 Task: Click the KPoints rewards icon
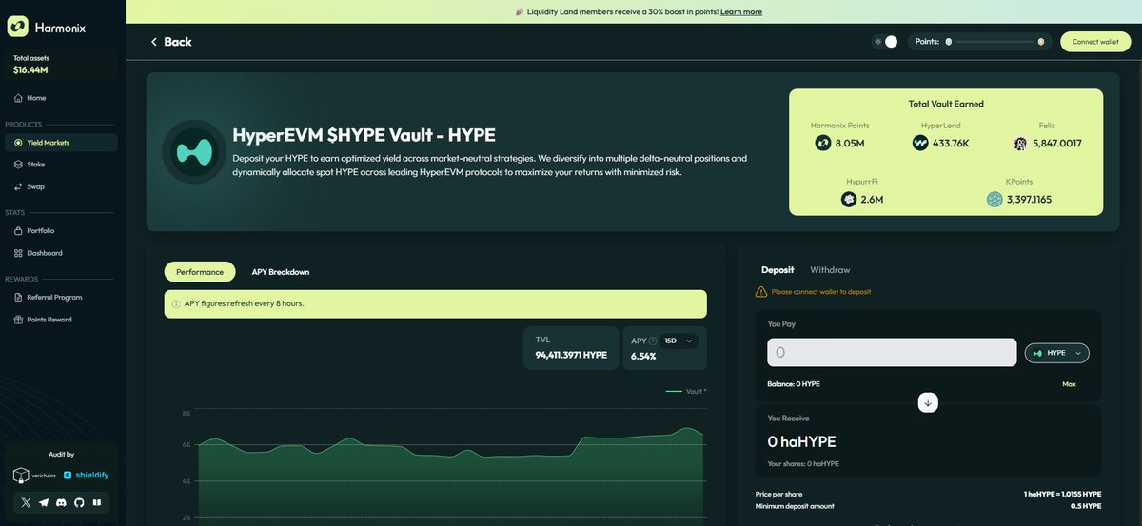tap(994, 199)
